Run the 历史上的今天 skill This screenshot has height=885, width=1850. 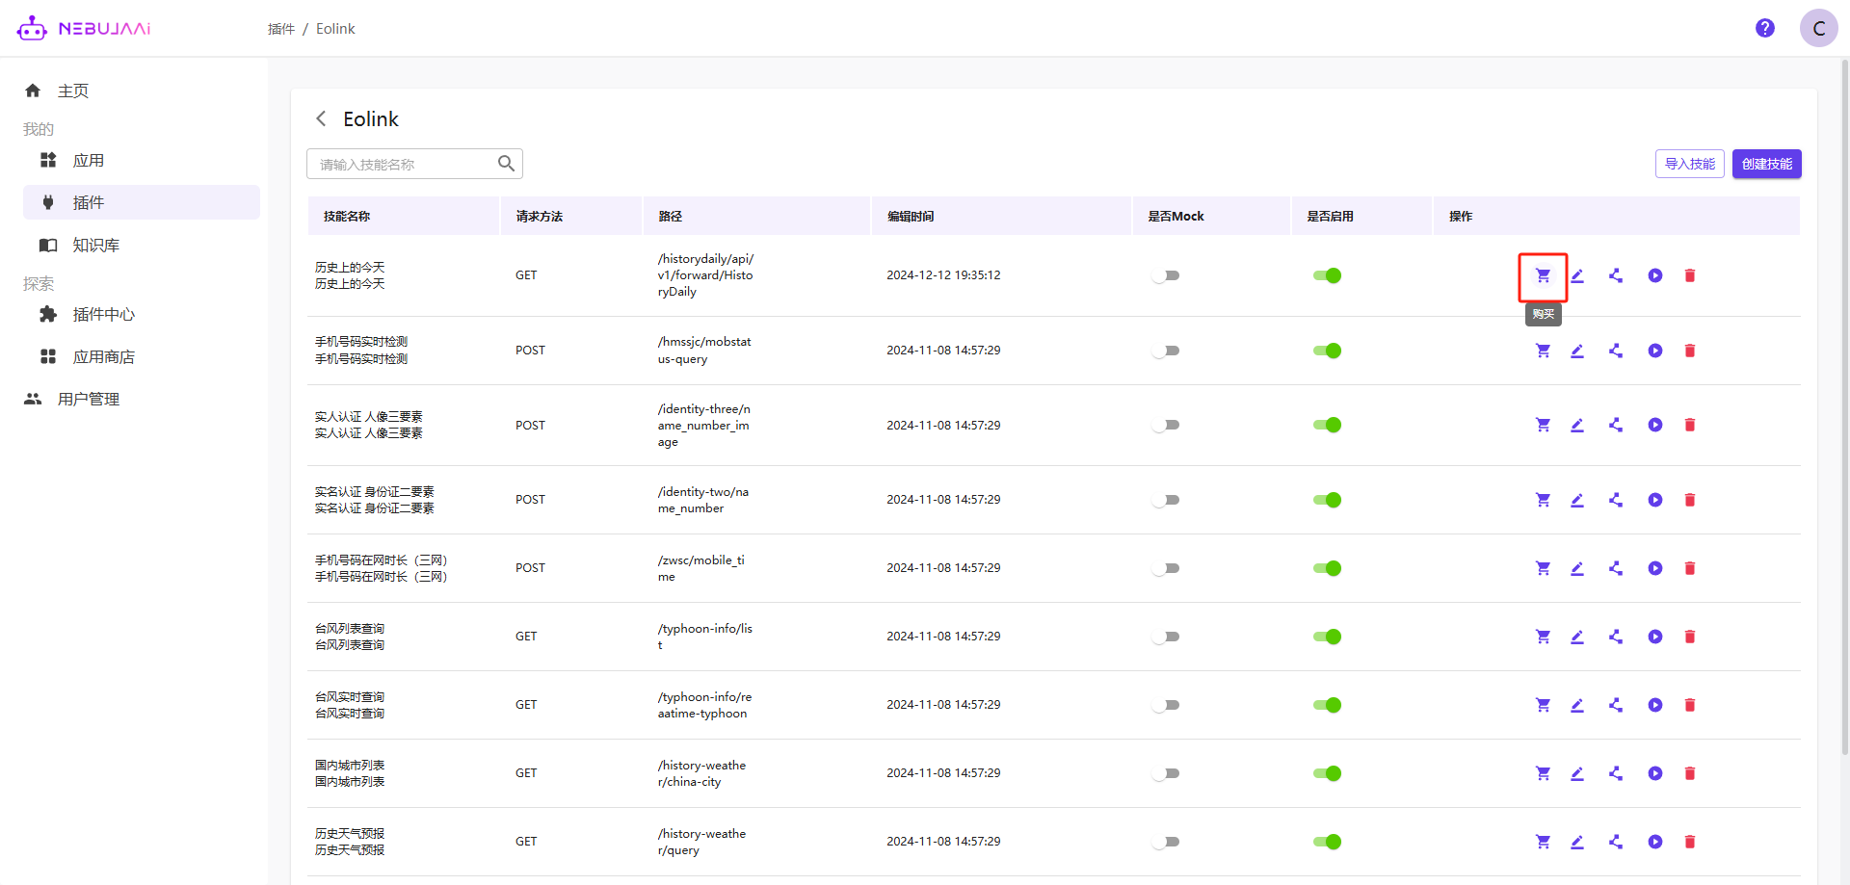(1655, 275)
